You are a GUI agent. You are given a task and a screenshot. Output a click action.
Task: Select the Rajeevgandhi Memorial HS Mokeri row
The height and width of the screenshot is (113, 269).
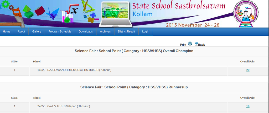(79, 70)
